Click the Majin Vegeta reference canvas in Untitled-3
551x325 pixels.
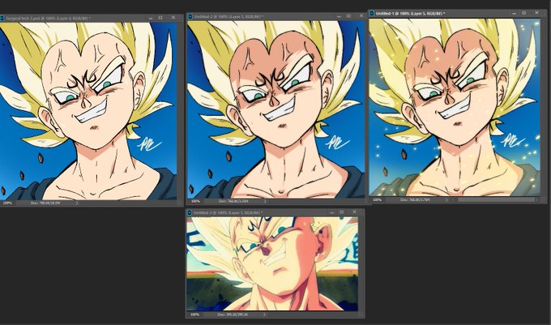pyautogui.click(x=272, y=264)
